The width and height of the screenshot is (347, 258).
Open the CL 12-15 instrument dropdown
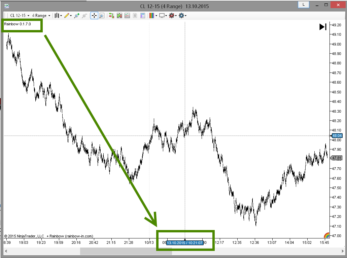pos(20,16)
